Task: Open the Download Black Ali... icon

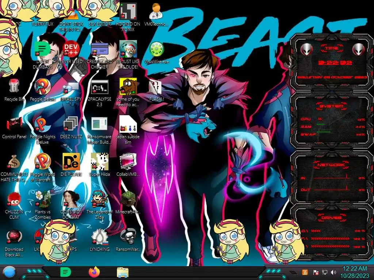Action: click(14, 237)
